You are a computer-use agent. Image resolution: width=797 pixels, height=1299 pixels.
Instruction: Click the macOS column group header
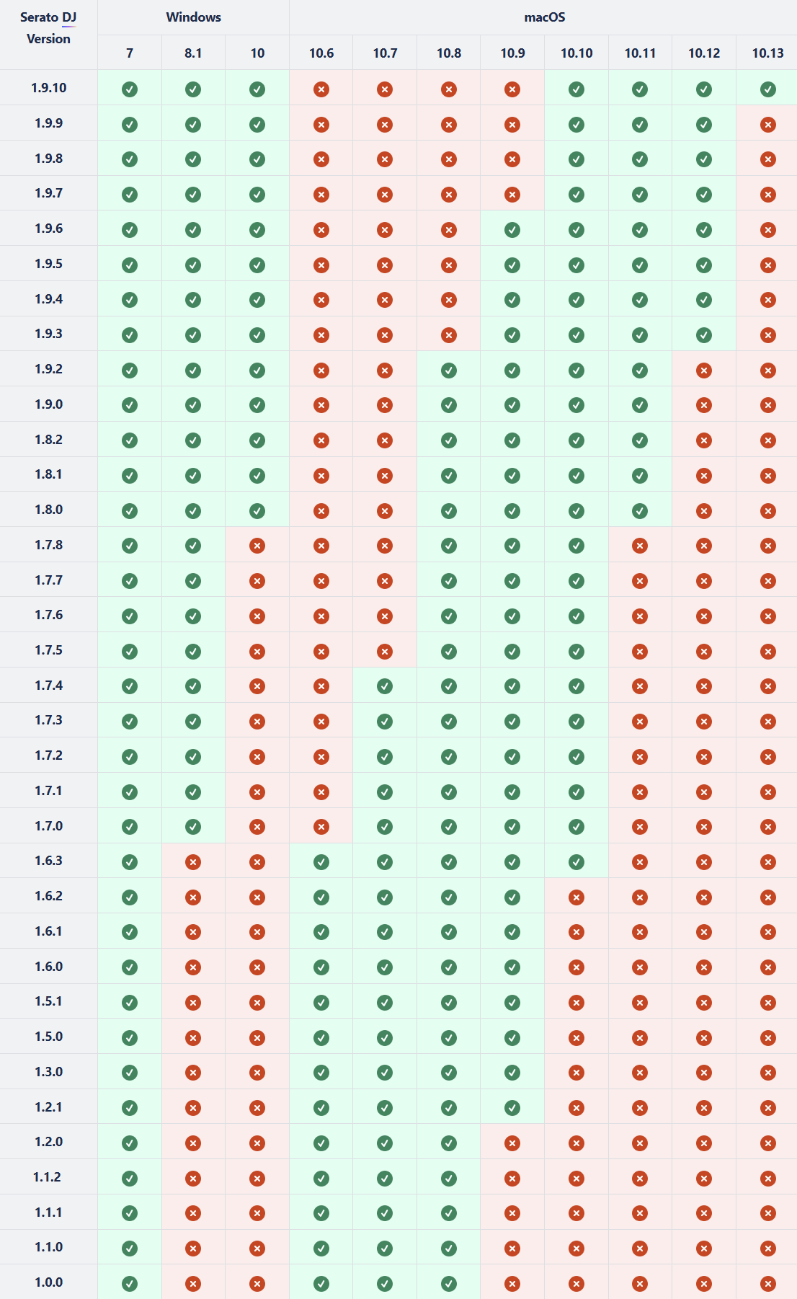[544, 17]
